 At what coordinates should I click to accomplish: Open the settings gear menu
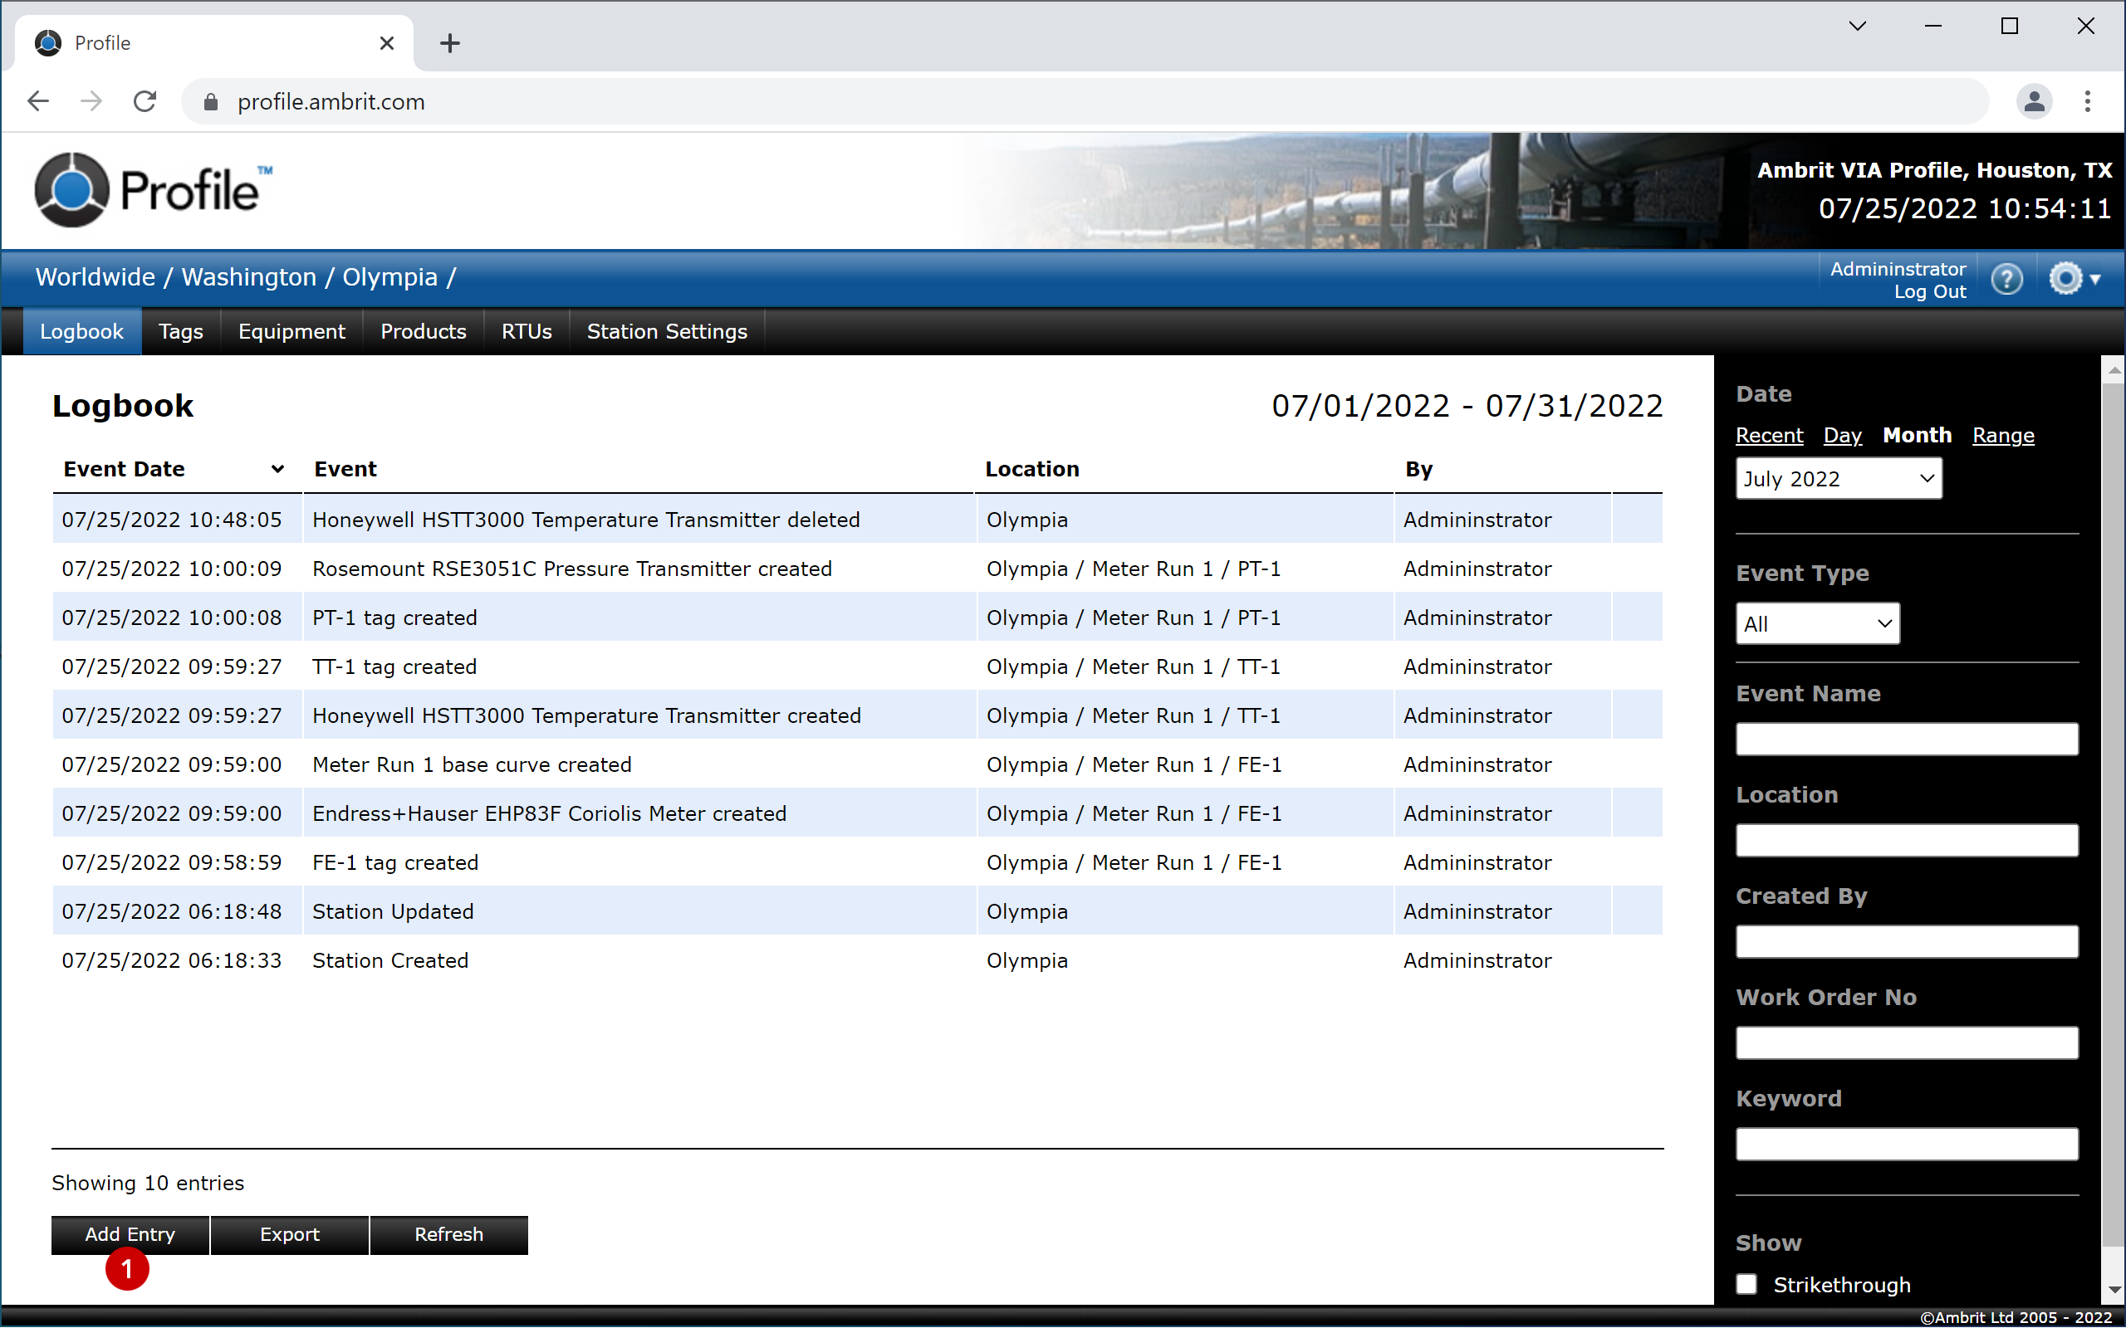tap(2074, 280)
